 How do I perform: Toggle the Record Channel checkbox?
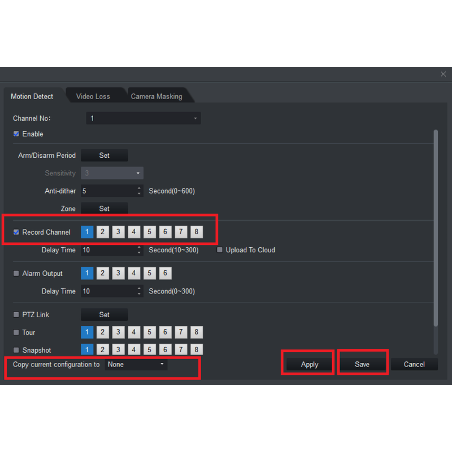tap(16, 232)
